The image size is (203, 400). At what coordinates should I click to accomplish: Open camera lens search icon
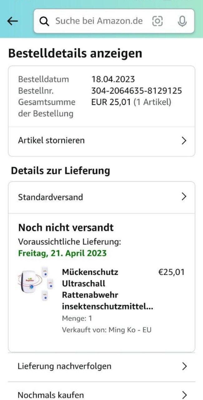pos(157,21)
